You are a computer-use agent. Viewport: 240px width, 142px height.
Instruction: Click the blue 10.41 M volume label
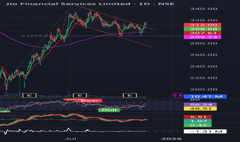point(205,96)
